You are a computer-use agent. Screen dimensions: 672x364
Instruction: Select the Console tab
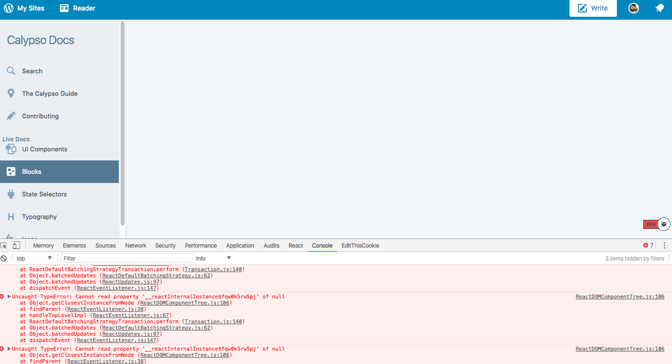(x=322, y=245)
